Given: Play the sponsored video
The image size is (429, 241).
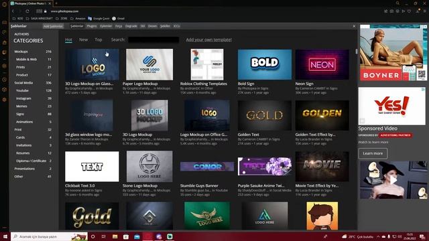Looking at the screenshot, I should pyautogui.click(x=393, y=180).
